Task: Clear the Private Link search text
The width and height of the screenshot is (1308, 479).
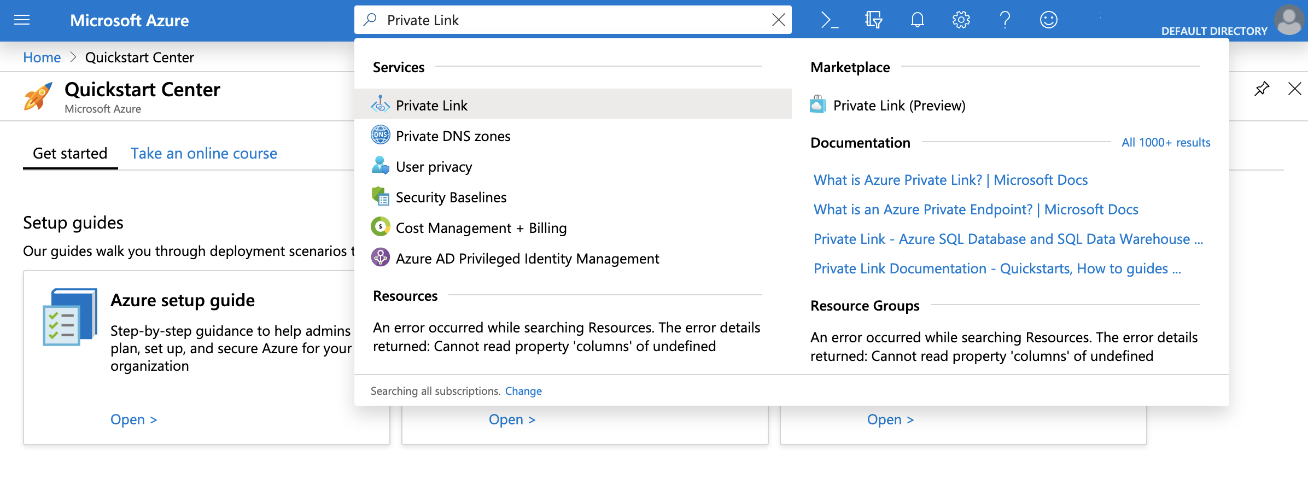Action: click(x=778, y=20)
